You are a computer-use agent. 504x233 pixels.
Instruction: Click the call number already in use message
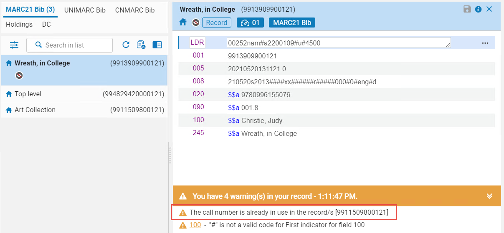click(289, 213)
